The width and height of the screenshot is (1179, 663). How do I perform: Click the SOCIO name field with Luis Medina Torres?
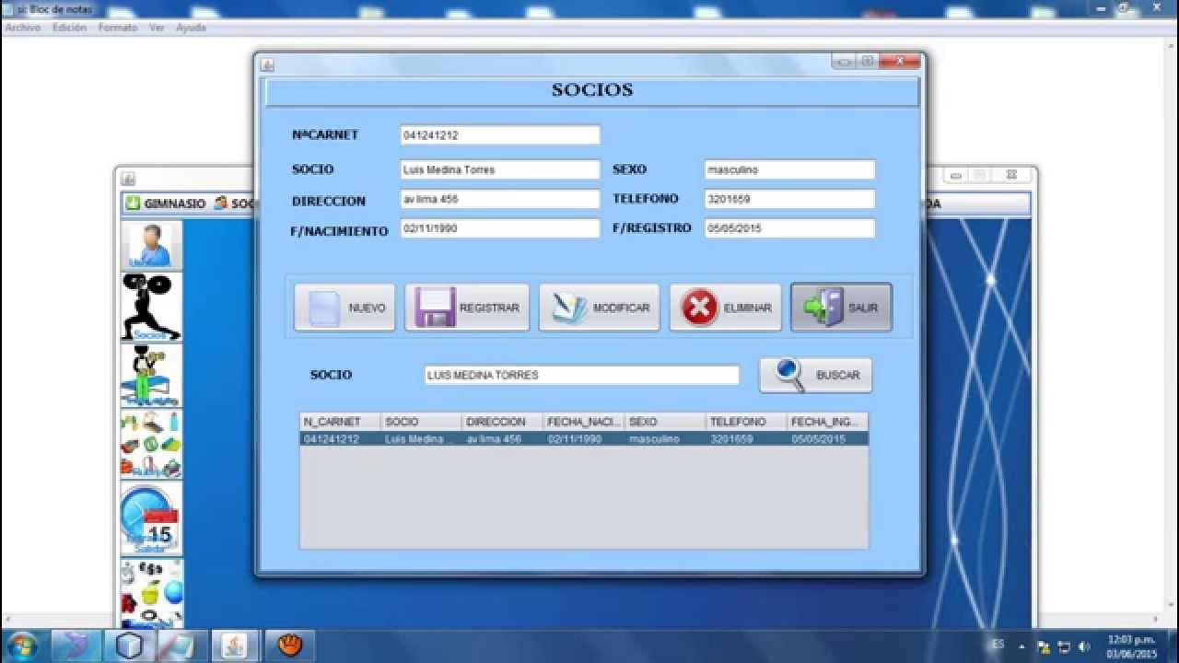[500, 169]
